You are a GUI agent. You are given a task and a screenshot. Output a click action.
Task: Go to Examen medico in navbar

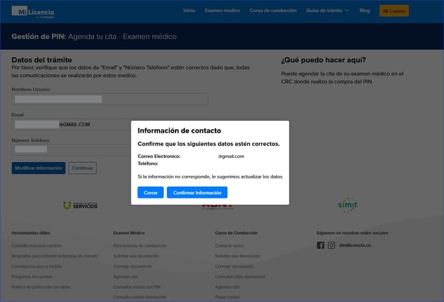tap(222, 11)
